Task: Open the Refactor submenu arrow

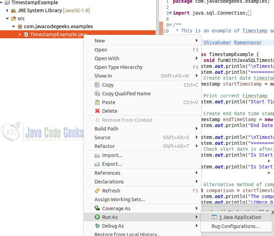Action: coord(197,146)
